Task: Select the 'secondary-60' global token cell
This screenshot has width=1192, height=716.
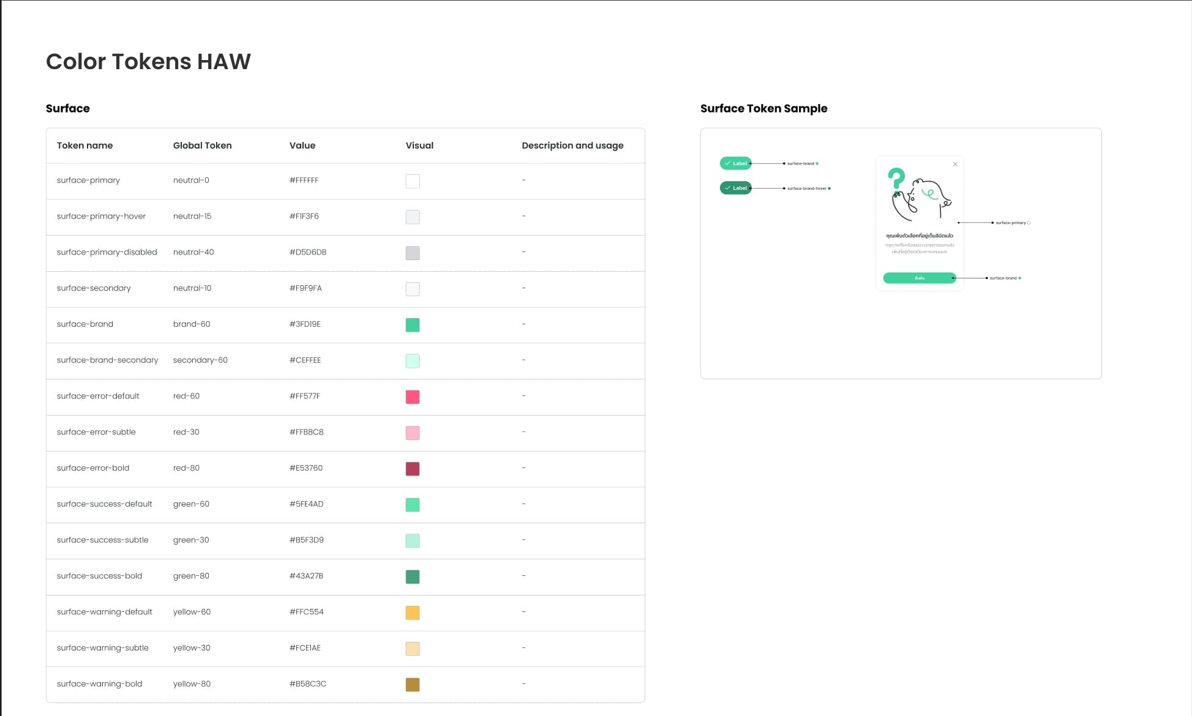Action: [x=200, y=360]
